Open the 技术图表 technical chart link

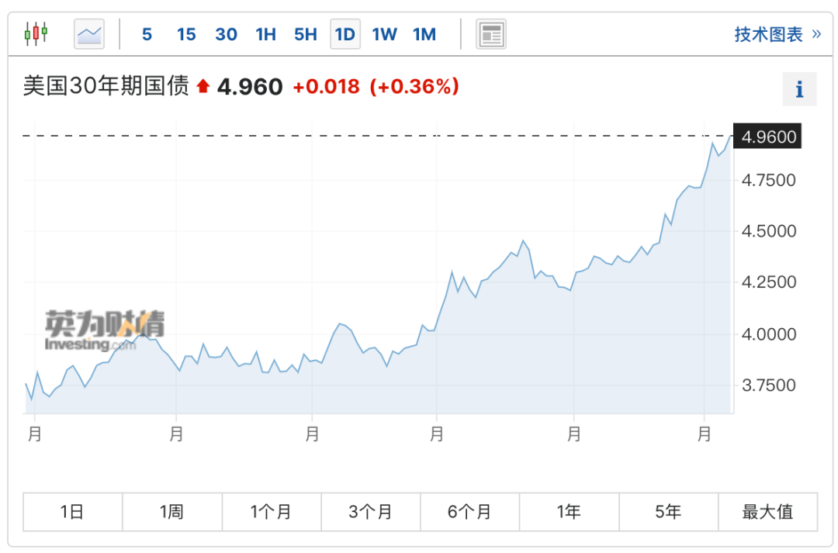coord(777,34)
